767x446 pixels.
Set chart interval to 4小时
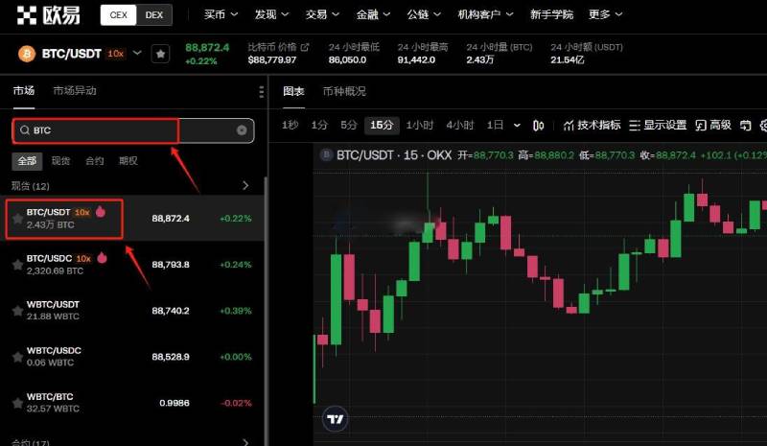[x=460, y=126]
